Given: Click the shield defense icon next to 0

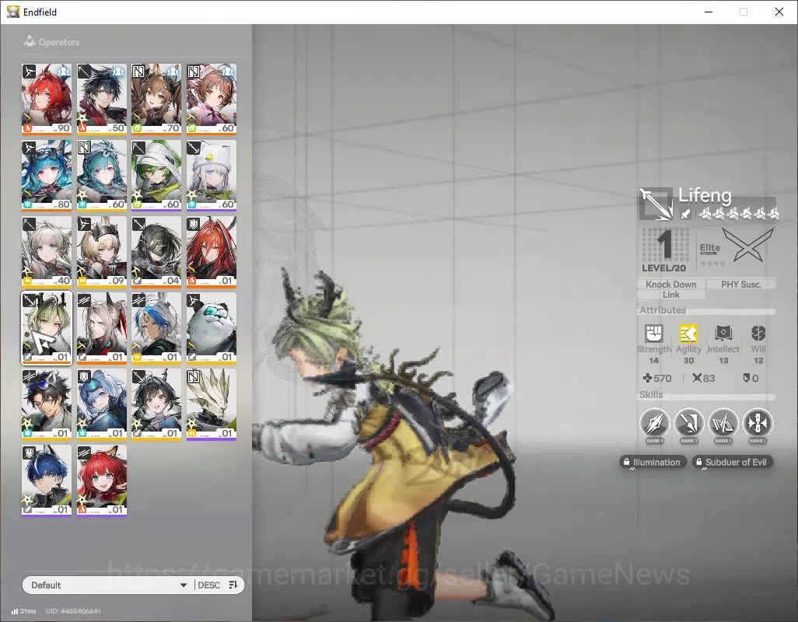Looking at the screenshot, I should (x=746, y=378).
